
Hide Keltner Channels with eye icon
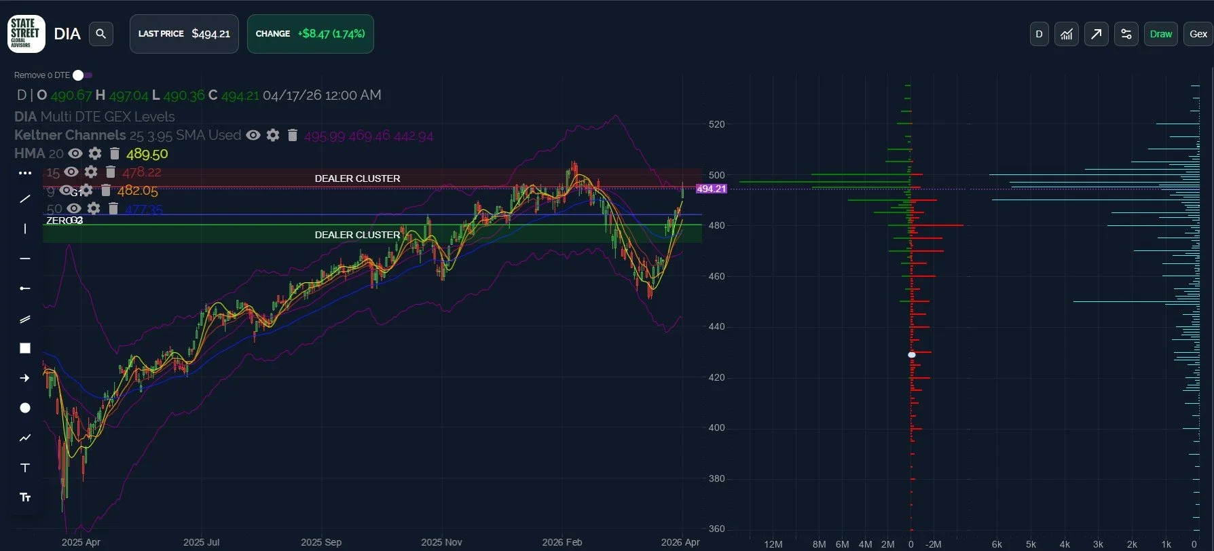[253, 135]
